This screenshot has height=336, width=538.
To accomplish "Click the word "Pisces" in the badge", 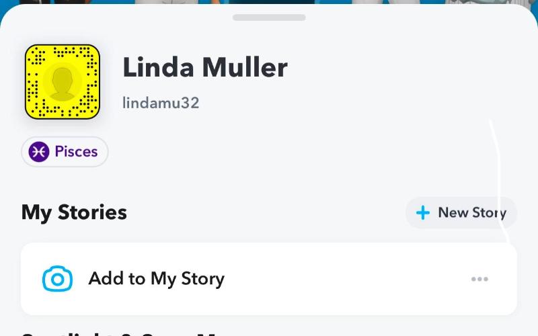I will pos(76,152).
